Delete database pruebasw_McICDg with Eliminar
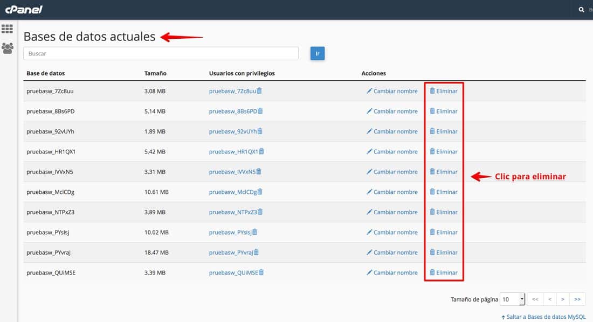The width and height of the screenshot is (593, 322). pyautogui.click(x=444, y=192)
